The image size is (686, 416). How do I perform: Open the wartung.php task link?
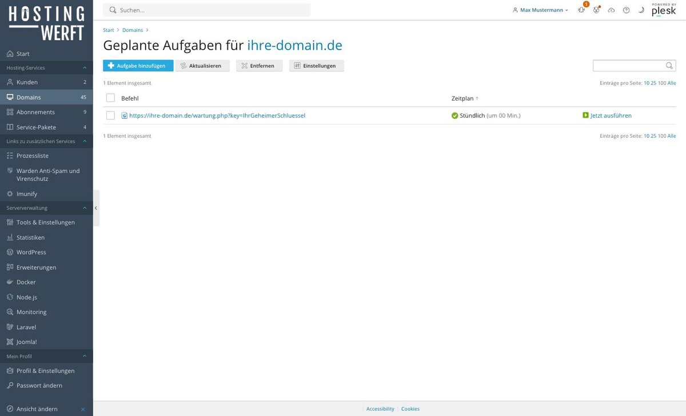point(217,115)
